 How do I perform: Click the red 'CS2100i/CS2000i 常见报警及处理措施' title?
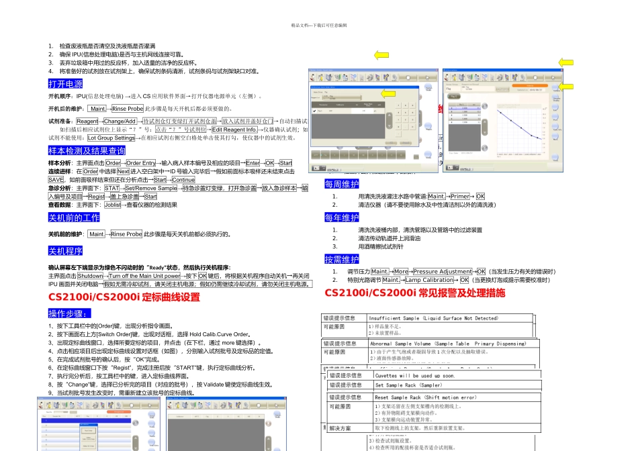point(415,293)
